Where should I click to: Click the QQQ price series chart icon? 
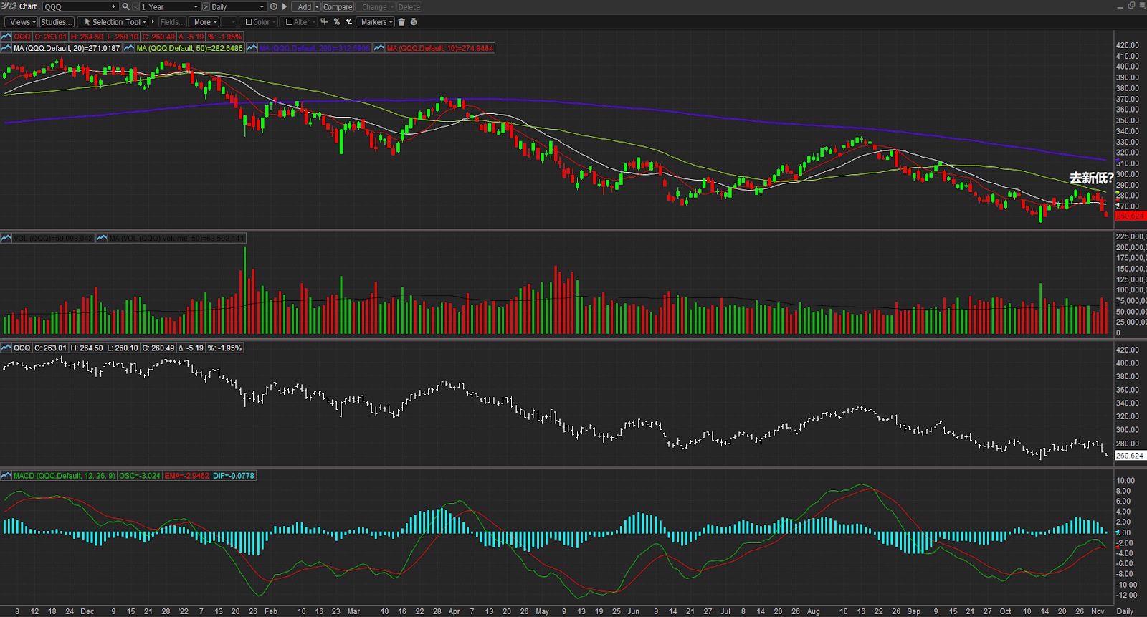6,37
